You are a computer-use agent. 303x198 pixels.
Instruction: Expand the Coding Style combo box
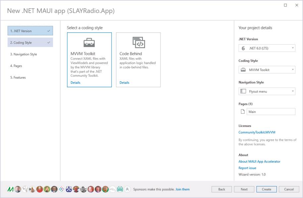(267, 70)
